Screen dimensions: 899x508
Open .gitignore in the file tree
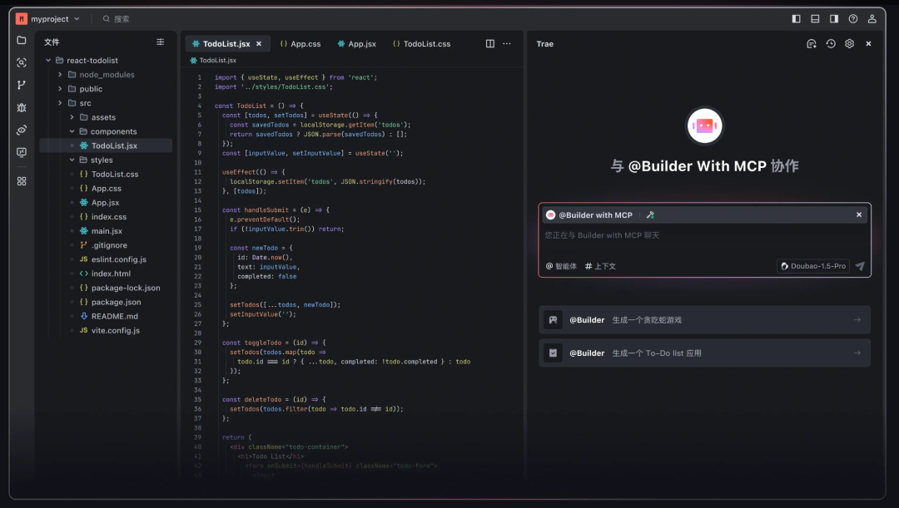point(106,245)
